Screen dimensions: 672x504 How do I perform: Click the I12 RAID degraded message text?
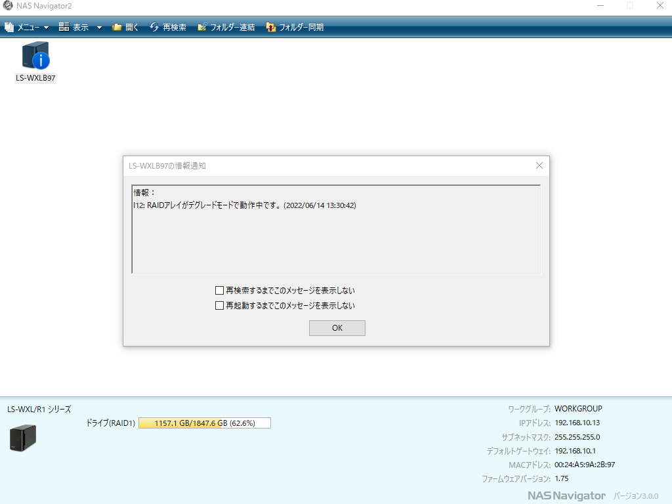tap(244, 205)
